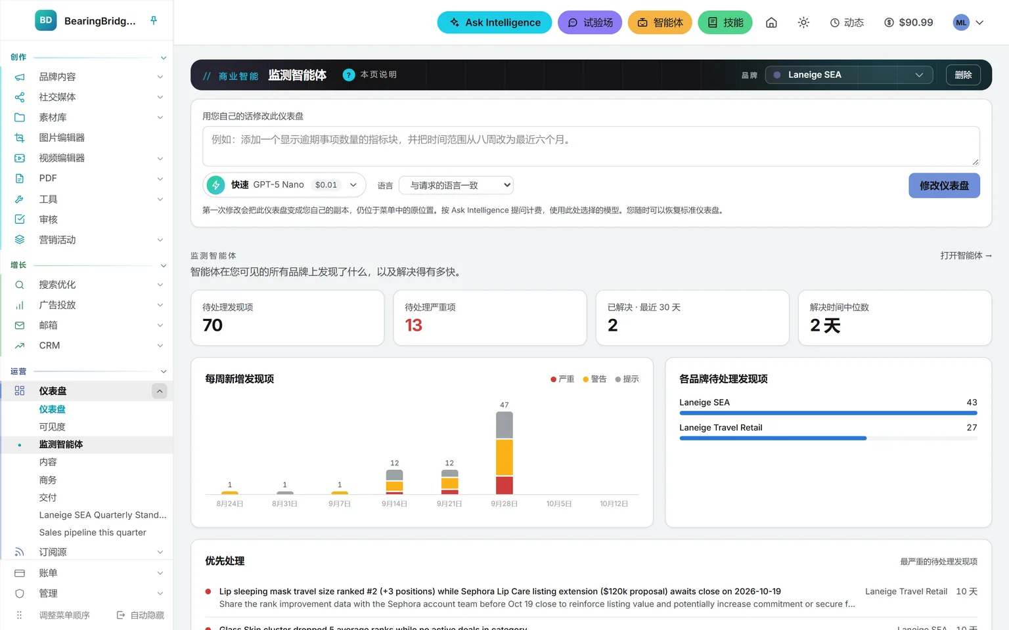Image resolution: width=1009 pixels, height=630 pixels.
Task: Pin the sidebar with pin icon
Action: click(154, 20)
